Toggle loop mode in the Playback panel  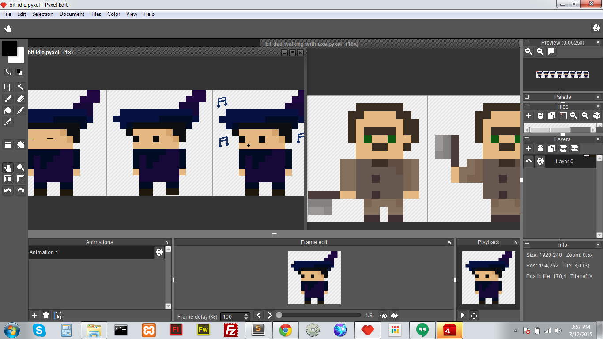point(474,316)
